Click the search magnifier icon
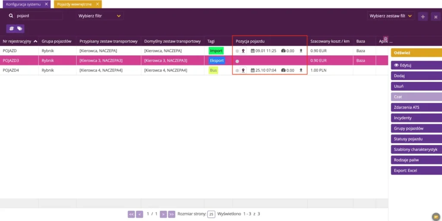The height and width of the screenshot is (221, 442). coord(11,16)
